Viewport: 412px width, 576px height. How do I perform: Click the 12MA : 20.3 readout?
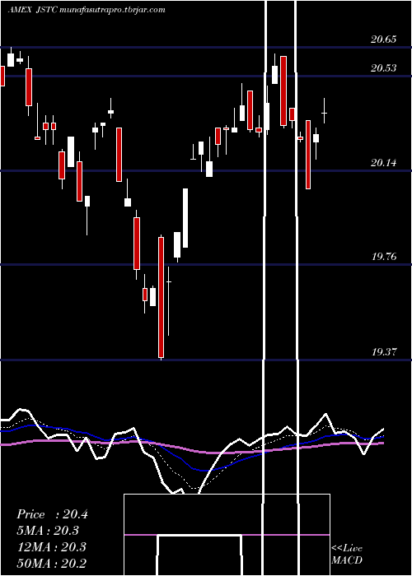pos(51,546)
